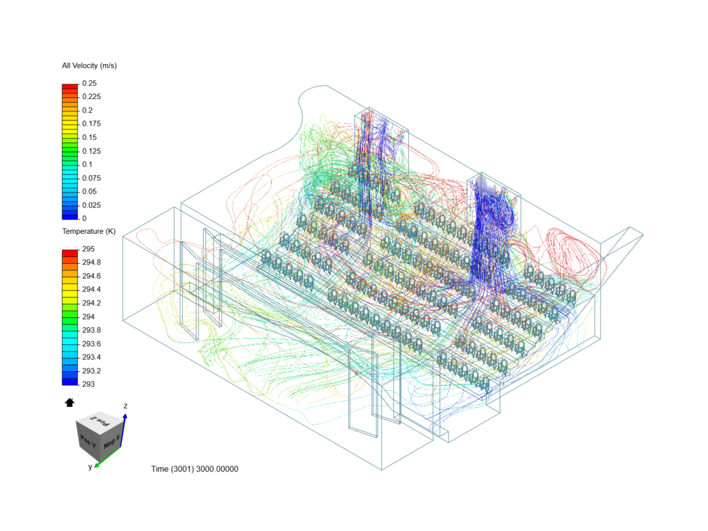Click the 0.25 velocity legend value
Image resolution: width=708 pixels, height=531 pixels.
(89, 83)
